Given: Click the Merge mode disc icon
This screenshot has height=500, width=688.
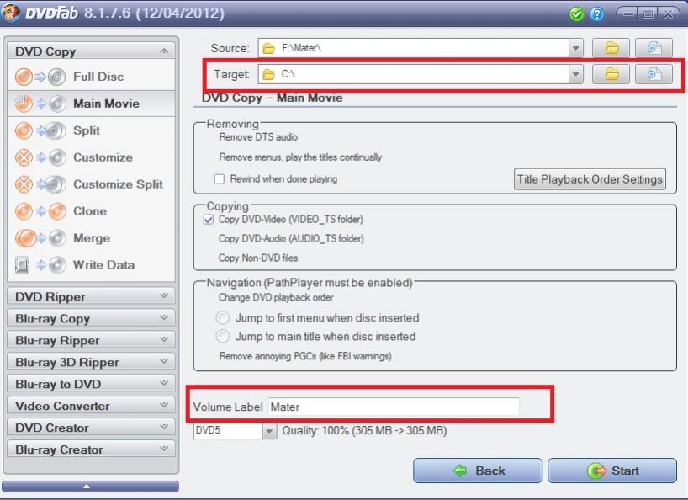Looking at the screenshot, I should pyautogui.click(x=40, y=238).
